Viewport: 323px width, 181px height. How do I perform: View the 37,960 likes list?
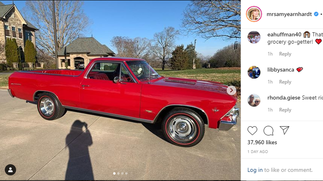click(262, 142)
